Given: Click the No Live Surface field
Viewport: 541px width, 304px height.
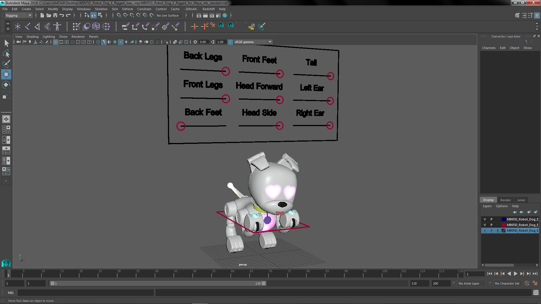Looking at the screenshot, I should 169,15.
